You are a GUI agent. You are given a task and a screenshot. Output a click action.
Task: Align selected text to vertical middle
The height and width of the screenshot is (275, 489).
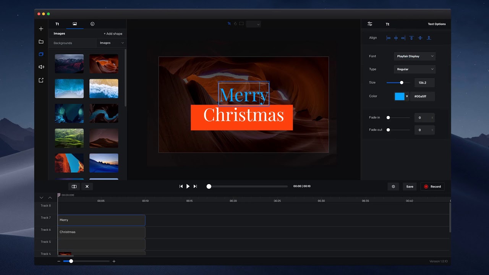(420, 38)
